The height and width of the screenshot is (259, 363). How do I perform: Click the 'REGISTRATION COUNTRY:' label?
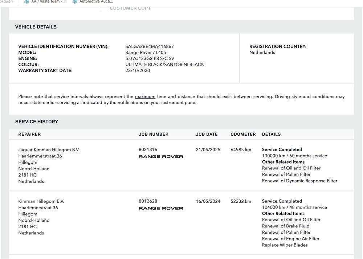(278, 46)
